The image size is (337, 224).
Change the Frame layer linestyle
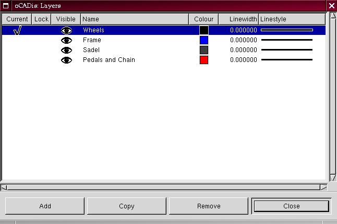coord(286,40)
